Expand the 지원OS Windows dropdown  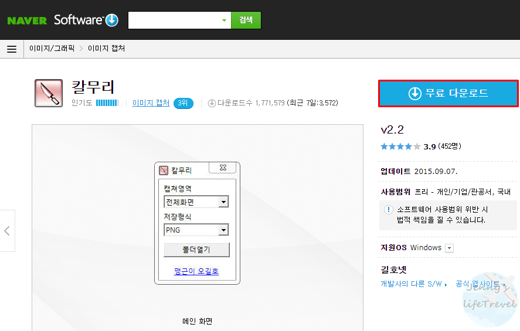[450, 248]
